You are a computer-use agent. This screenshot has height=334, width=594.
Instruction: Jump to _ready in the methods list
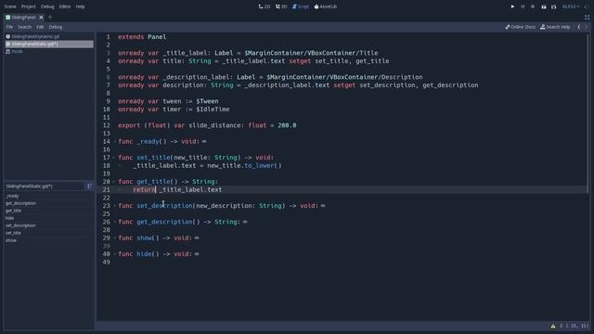click(12, 196)
